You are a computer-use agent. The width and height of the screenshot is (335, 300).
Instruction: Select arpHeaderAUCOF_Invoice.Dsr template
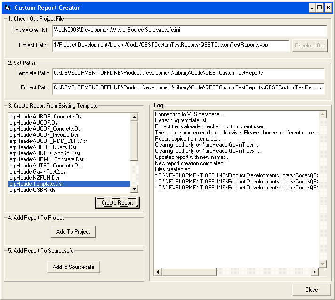point(45,135)
